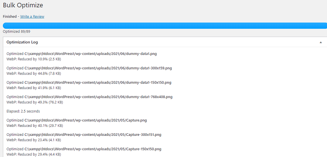
Task: Click the Optimization Log panel title
Action: 22,42
